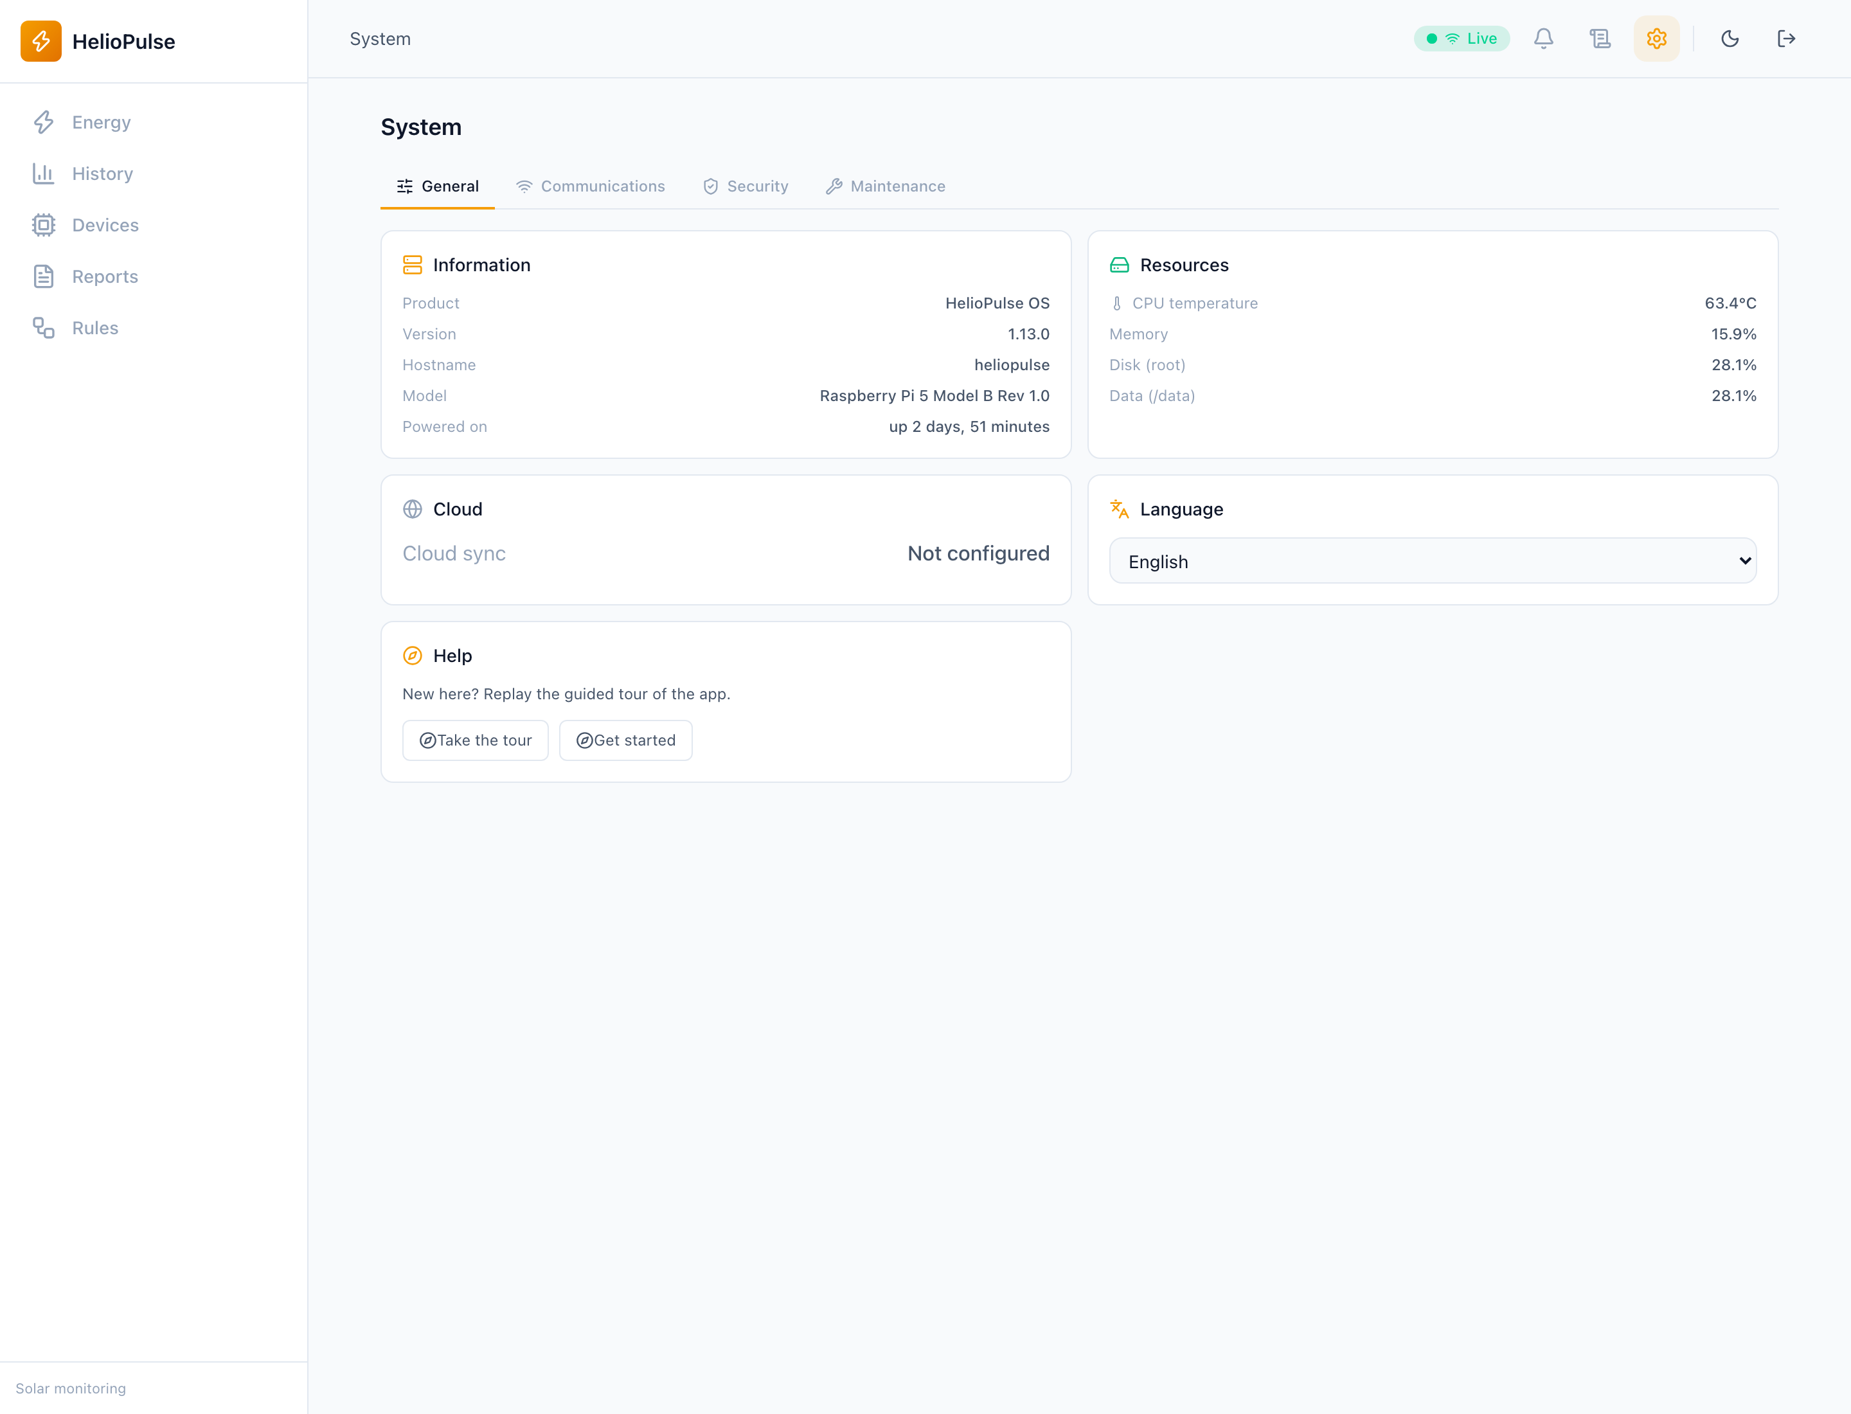The width and height of the screenshot is (1851, 1414).
Task: Open the Maintenance tab
Action: coord(886,186)
